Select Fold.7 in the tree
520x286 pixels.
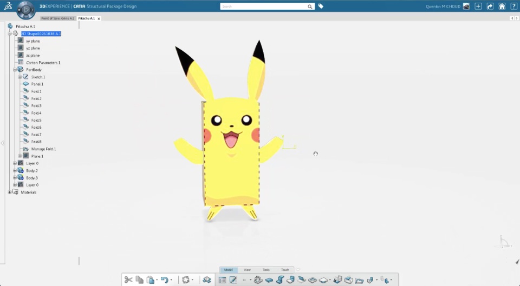click(36, 135)
